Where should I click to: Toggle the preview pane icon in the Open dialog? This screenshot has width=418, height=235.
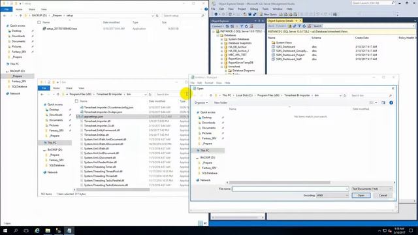click(383, 102)
